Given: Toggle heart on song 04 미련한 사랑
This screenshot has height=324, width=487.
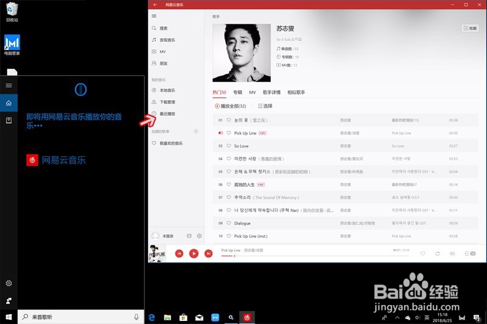Looking at the screenshot, I should (229, 159).
